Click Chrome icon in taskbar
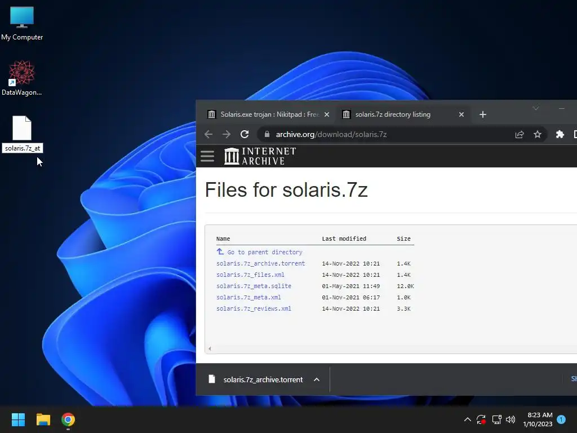Image resolution: width=577 pixels, height=433 pixels. click(x=68, y=419)
